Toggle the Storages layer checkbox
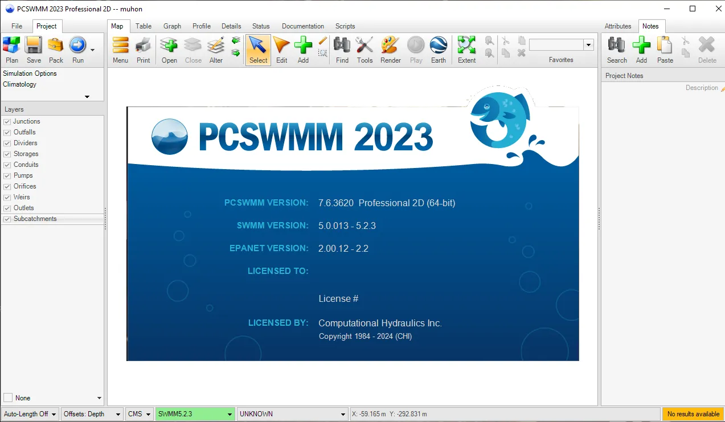The image size is (725, 422). (7, 154)
